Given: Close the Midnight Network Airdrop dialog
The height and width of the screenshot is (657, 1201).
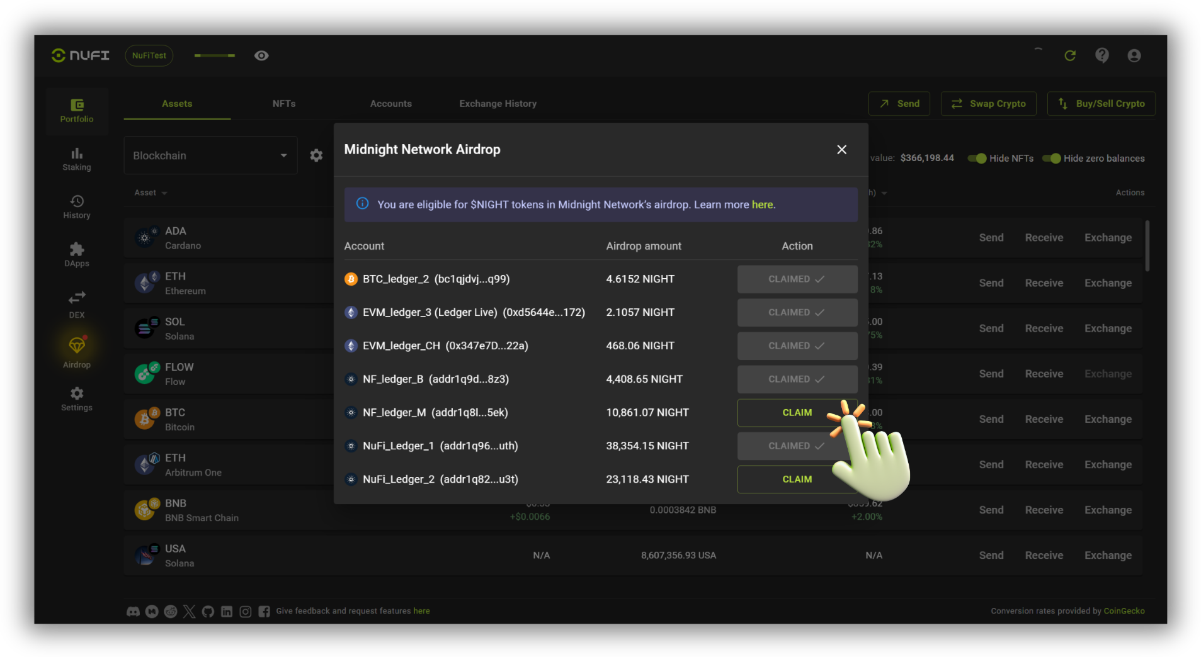Looking at the screenshot, I should click(841, 150).
